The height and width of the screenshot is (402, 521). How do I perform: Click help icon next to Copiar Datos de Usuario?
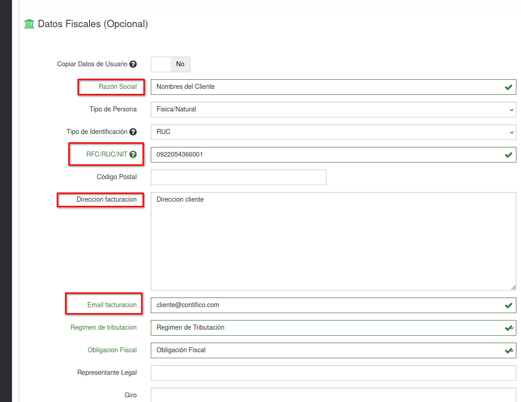[x=133, y=64]
